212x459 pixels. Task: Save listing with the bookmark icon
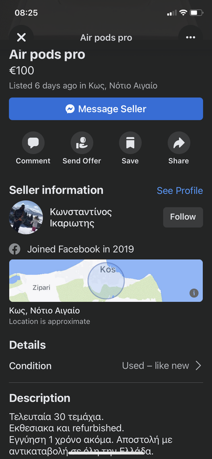pyautogui.click(x=130, y=143)
